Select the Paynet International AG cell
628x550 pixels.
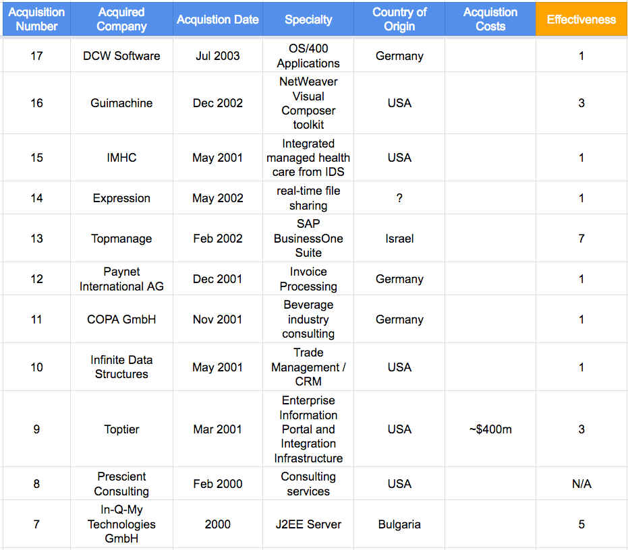[121, 279]
